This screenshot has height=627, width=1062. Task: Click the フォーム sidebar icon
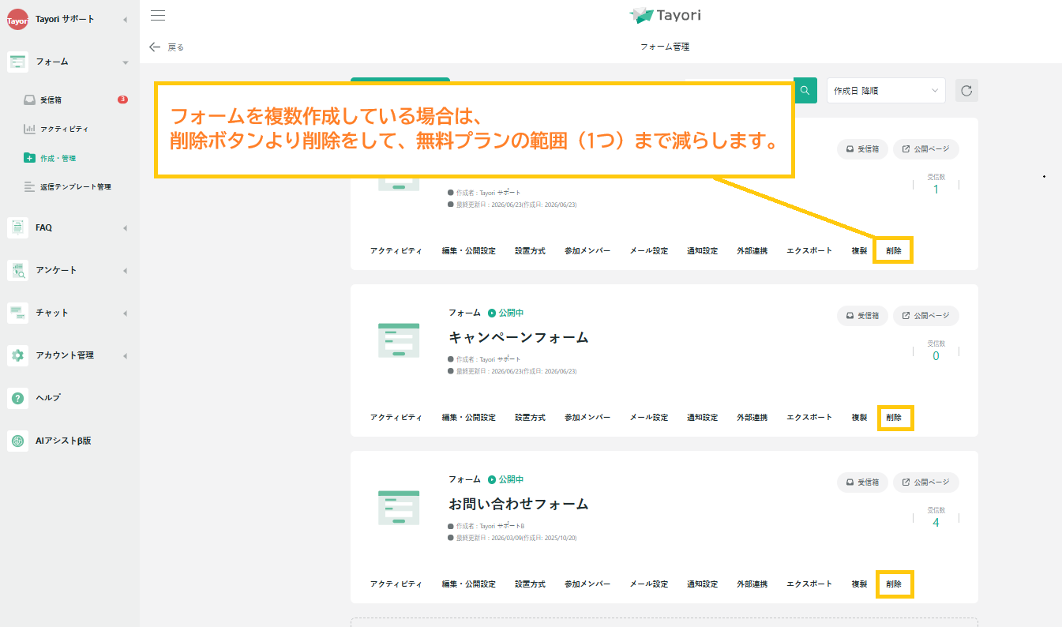coord(17,62)
